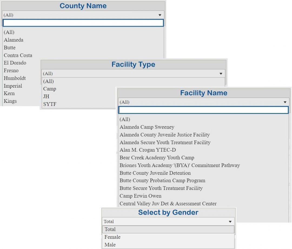This screenshot has width=292, height=249.
Task: Choose SYTF facility type
Action: (x=50, y=104)
